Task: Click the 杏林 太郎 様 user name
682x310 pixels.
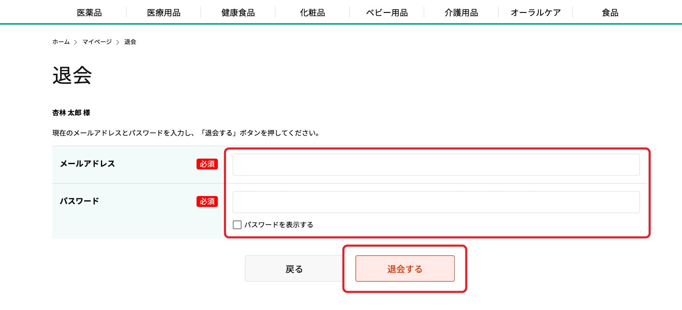Action: pos(71,112)
